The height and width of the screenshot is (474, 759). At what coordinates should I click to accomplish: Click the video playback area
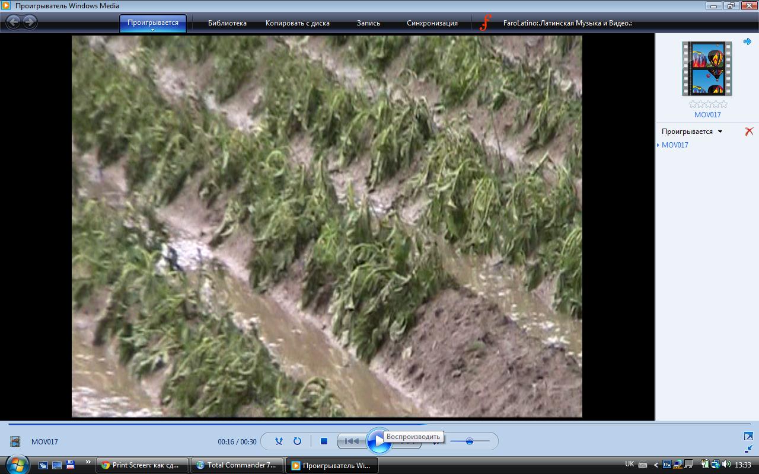pos(327,226)
